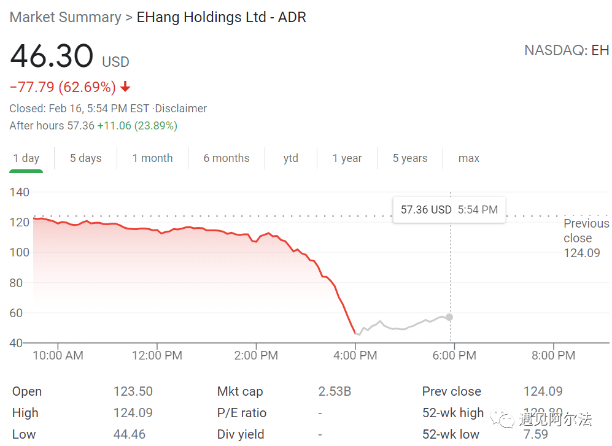Click the 8:00 PM axis label

click(554, 355)
